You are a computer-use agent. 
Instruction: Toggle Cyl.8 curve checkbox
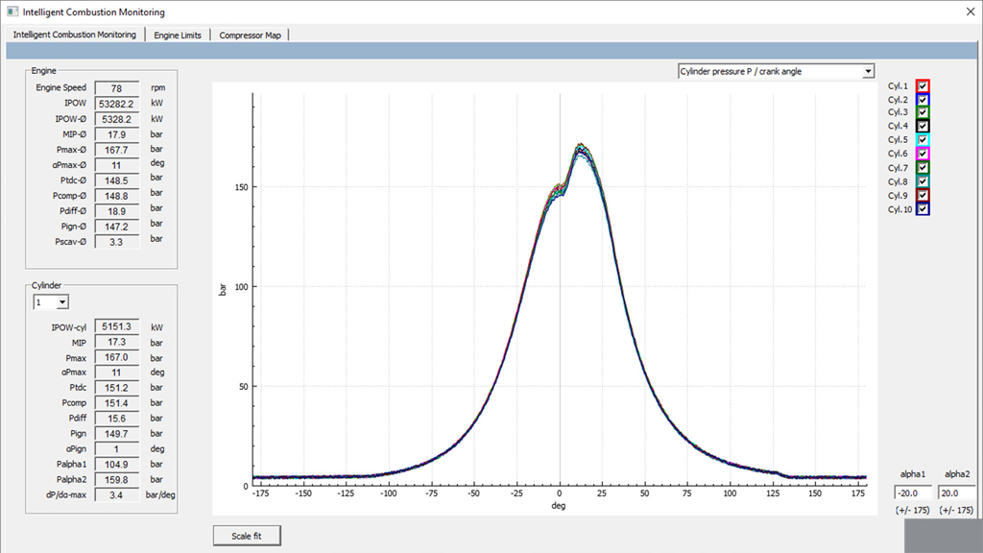[x=923, y=181]
